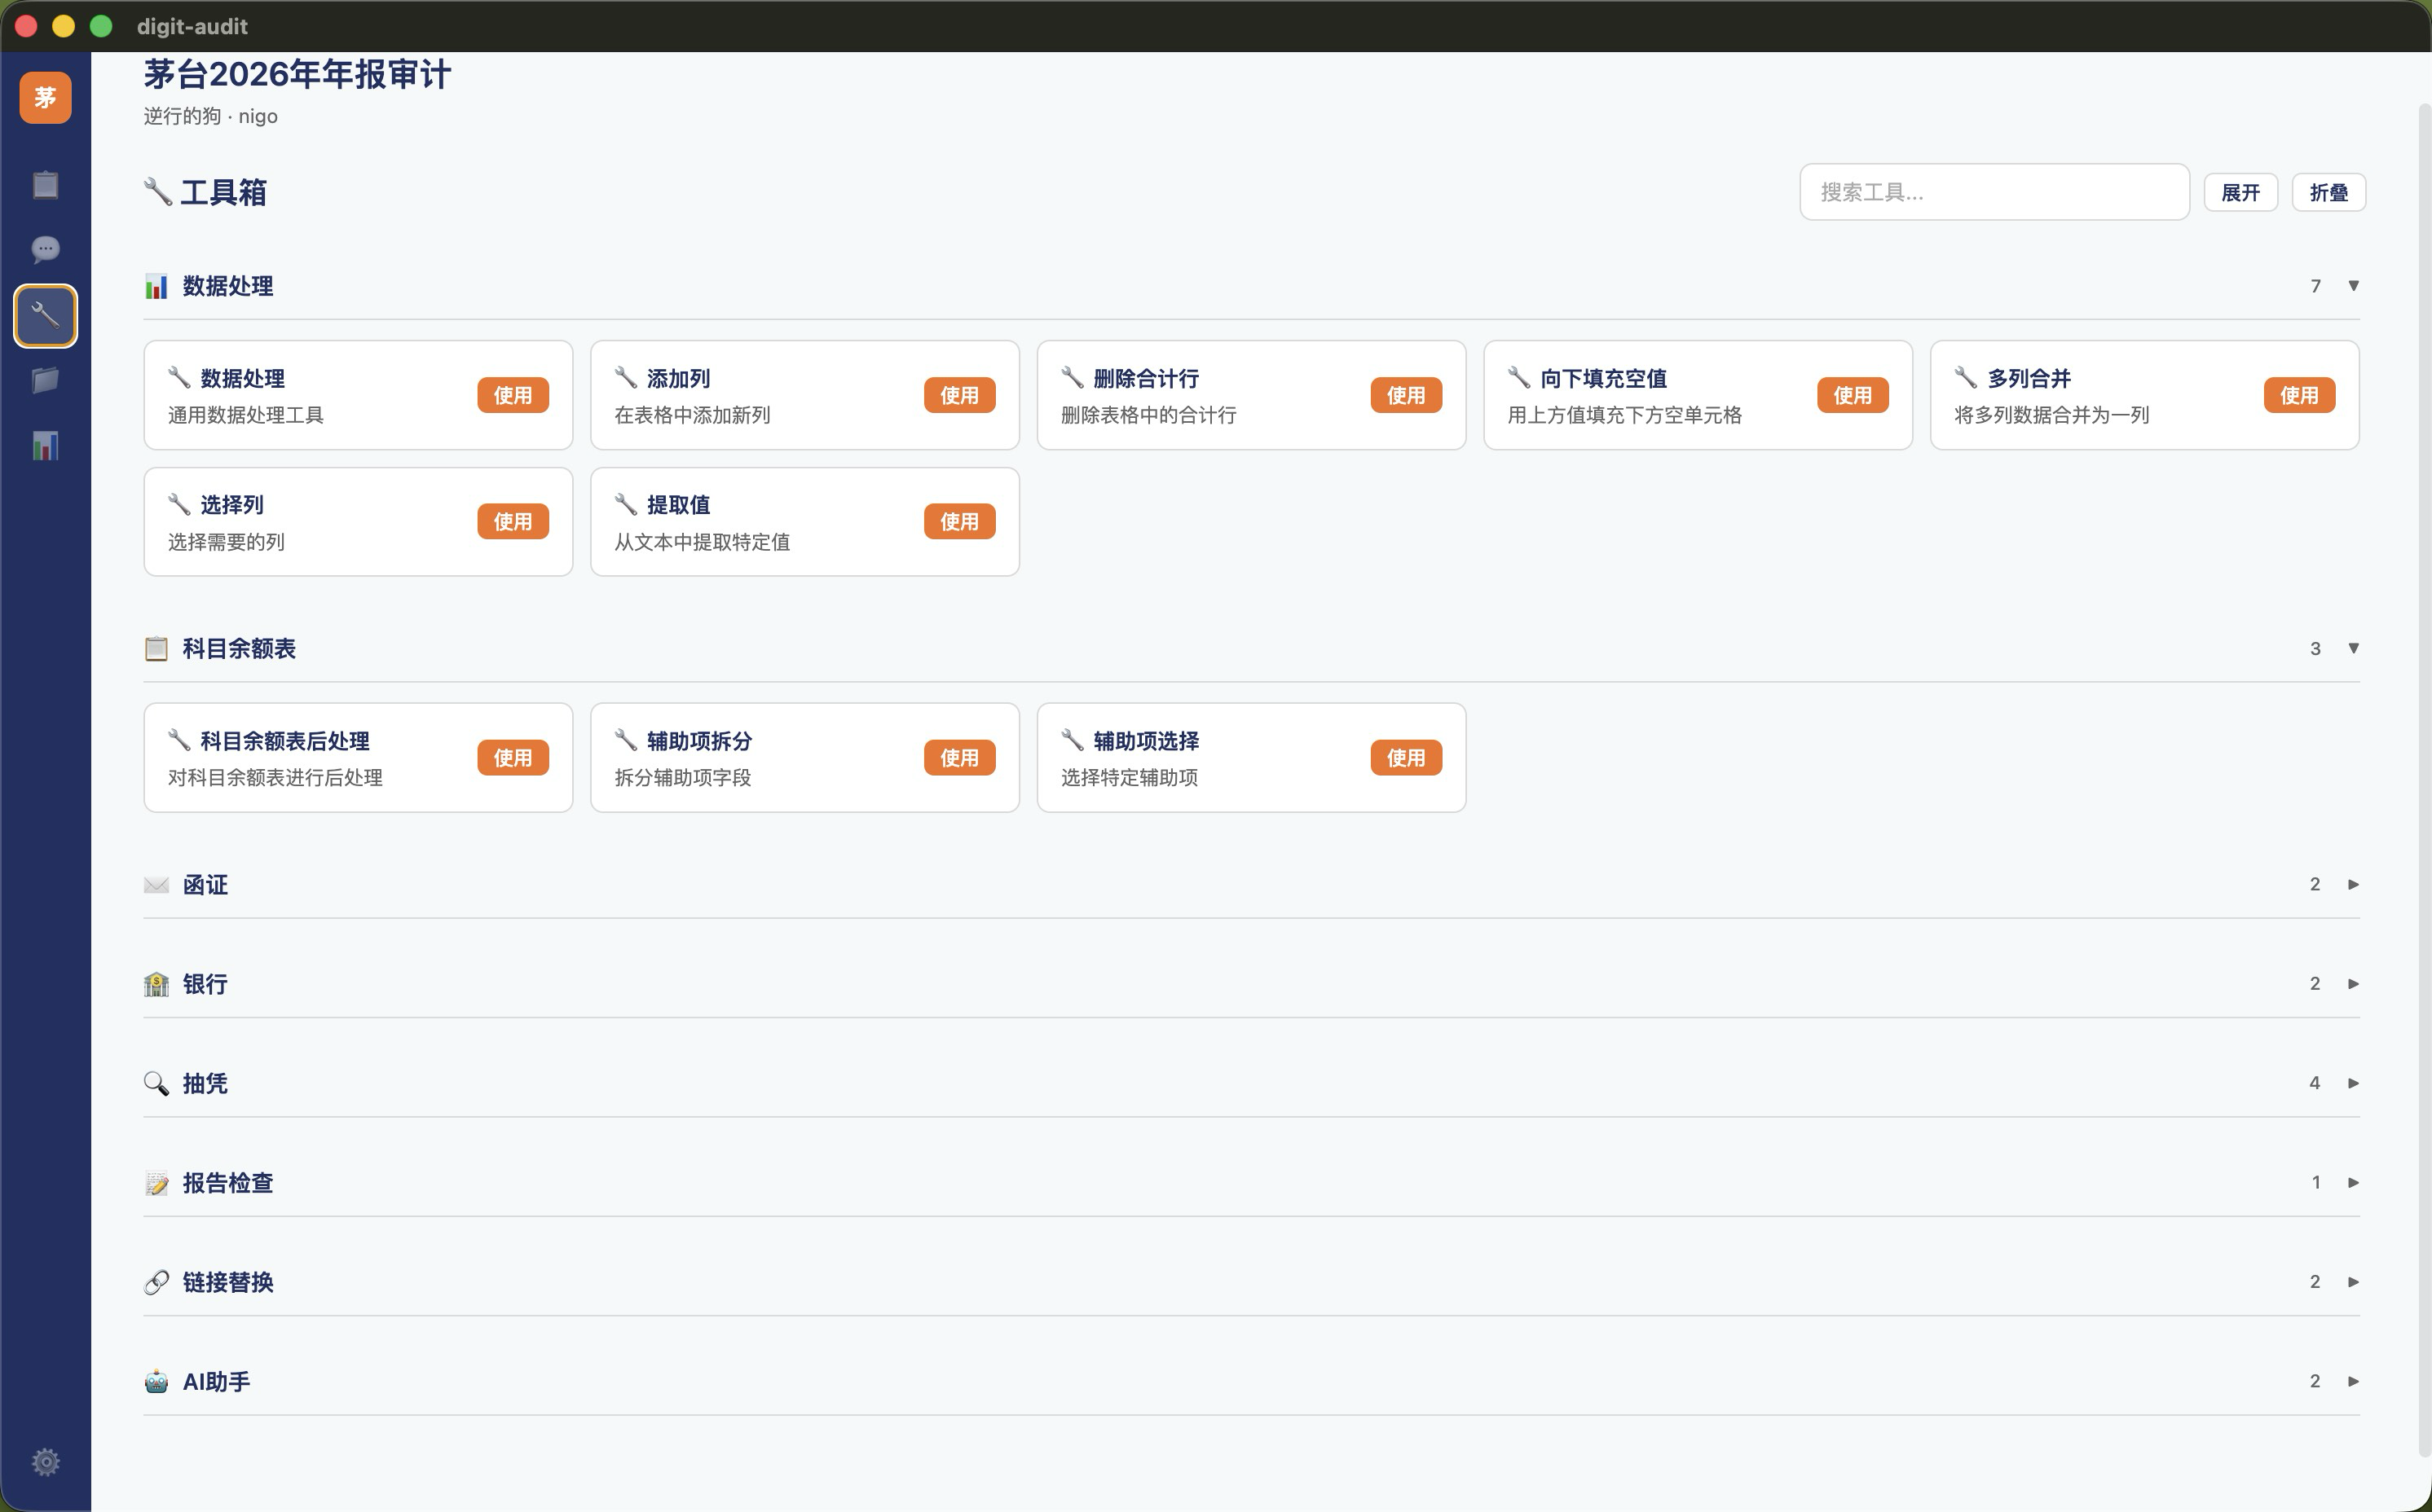This screenshot has width=2432, height=1512.
Task: Click 使用 on the 辅助项选择 card
Action: click(1406, 757)
